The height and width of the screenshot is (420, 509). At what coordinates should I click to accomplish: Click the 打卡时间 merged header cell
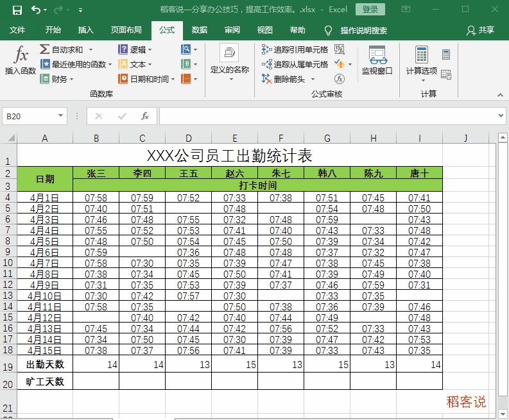258,185
